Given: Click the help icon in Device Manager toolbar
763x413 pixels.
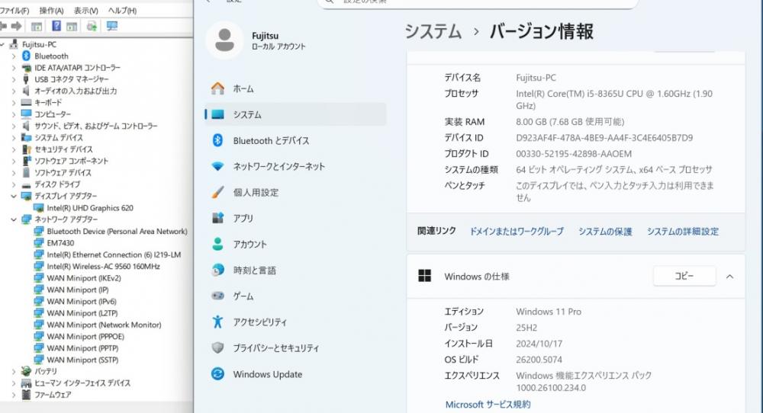Looking at the screenshot, I should tap(56, 26).
